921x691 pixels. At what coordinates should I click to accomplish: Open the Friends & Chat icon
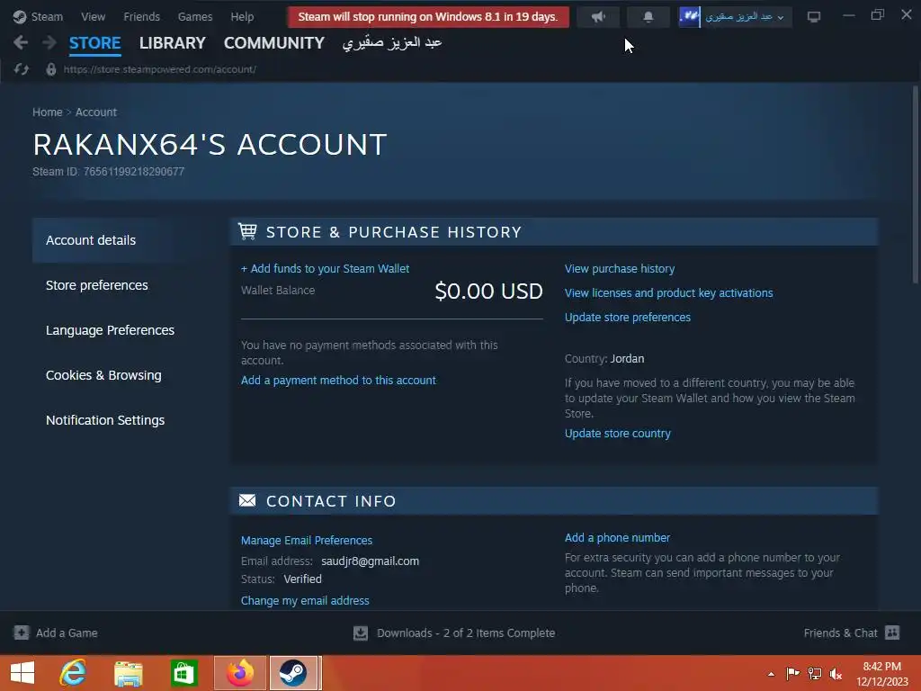click(892, 633)
